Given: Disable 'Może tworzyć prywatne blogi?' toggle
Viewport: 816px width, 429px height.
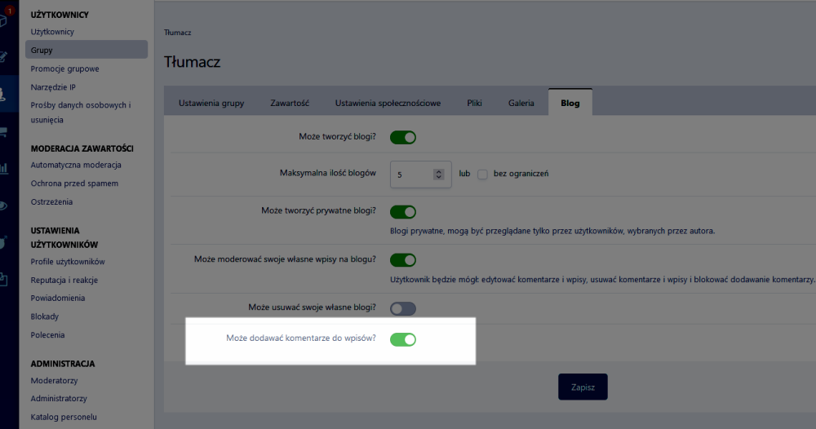Looking at the screenshot, I should [x=403, y=212].
